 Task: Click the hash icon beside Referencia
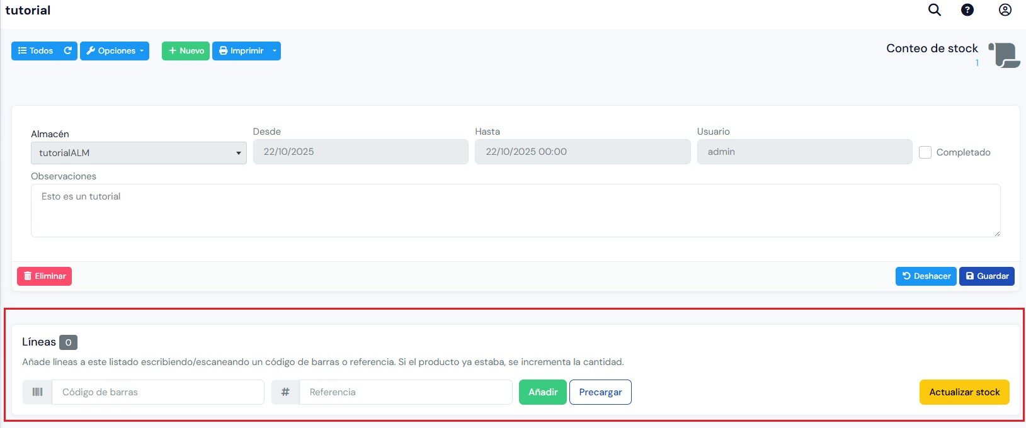tap(285, 392)
